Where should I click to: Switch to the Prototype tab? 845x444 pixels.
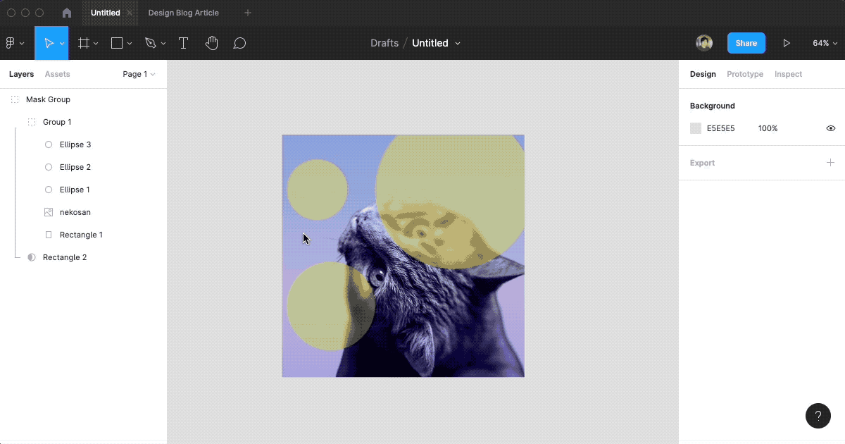coord(744,74)
